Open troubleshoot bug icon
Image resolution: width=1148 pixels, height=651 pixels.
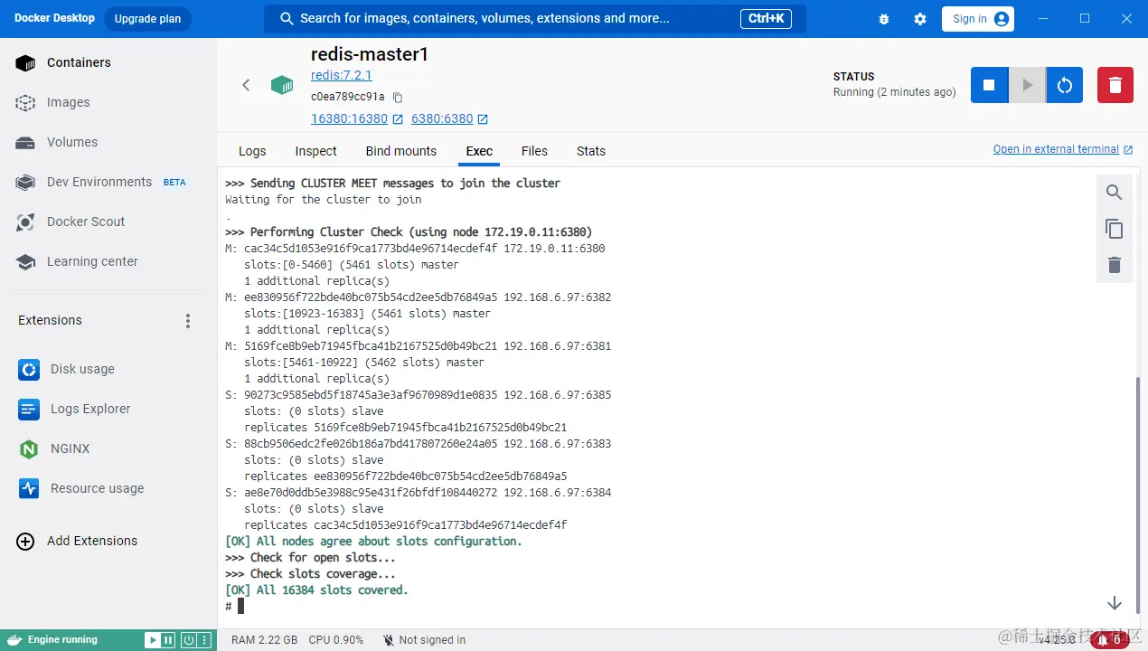pyautogui.click(x=883, y=19)
